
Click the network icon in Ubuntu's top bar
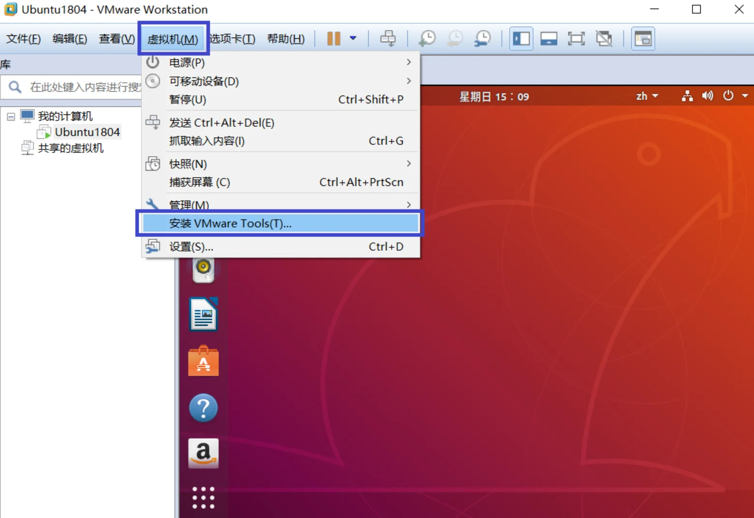coord(687,96)
